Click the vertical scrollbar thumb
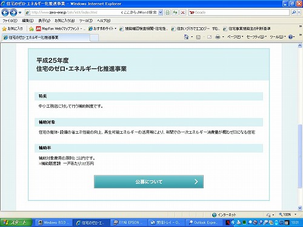Image resolution: width=303 pixels, height=227 pixels. coord(300,156)
